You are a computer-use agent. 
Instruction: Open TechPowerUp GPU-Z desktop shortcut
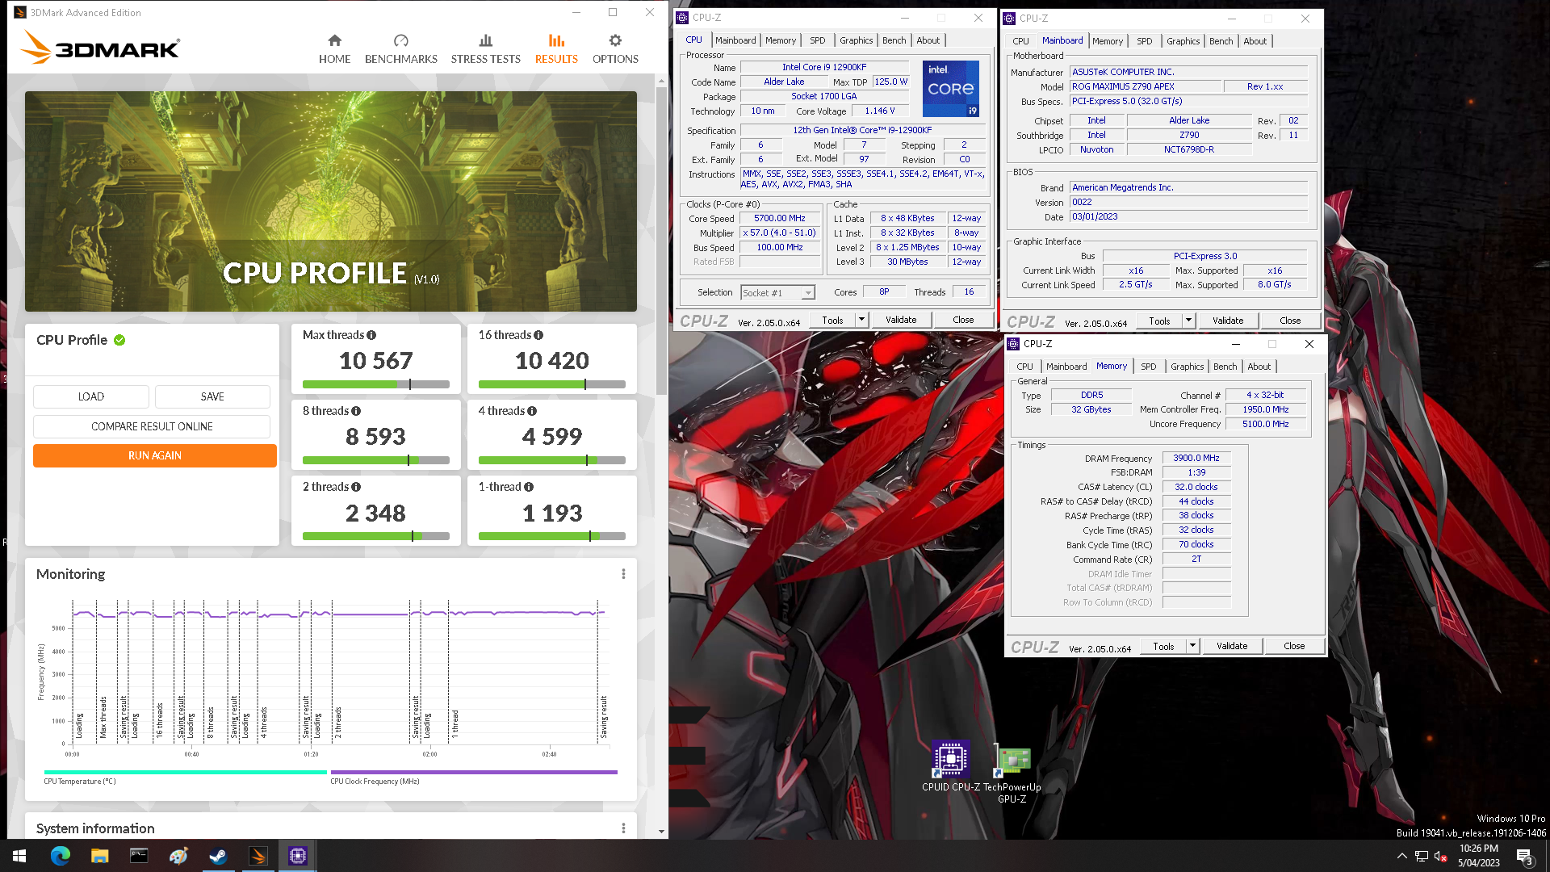click(x=1012, y=773)
